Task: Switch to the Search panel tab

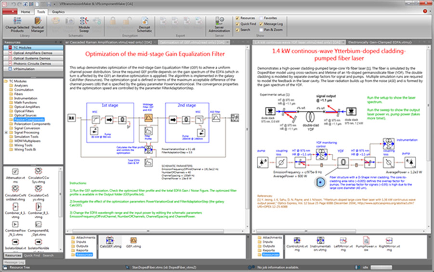Action: tap(48, 256)
